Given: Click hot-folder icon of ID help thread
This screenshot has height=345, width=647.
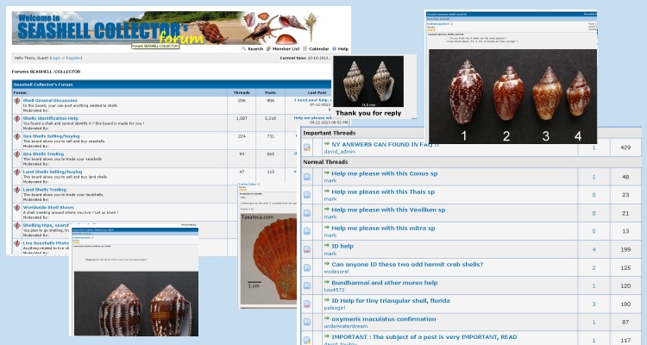Looking at the screenshot, I should point(307,249).
